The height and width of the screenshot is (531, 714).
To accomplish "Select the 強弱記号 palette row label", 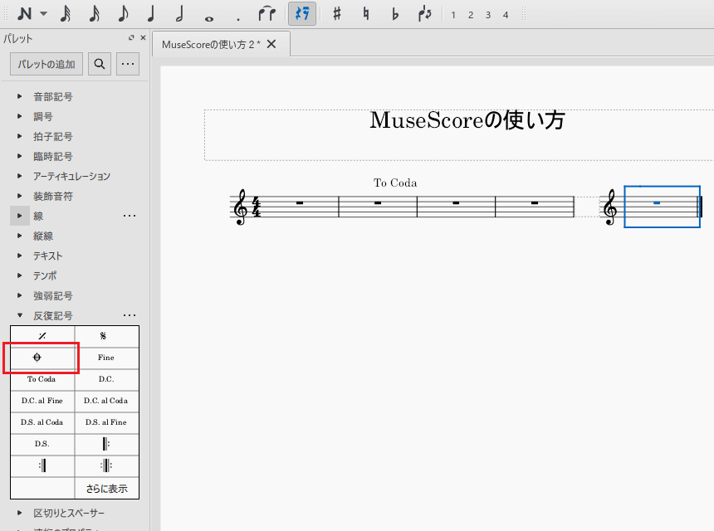I will pos(53,295).
